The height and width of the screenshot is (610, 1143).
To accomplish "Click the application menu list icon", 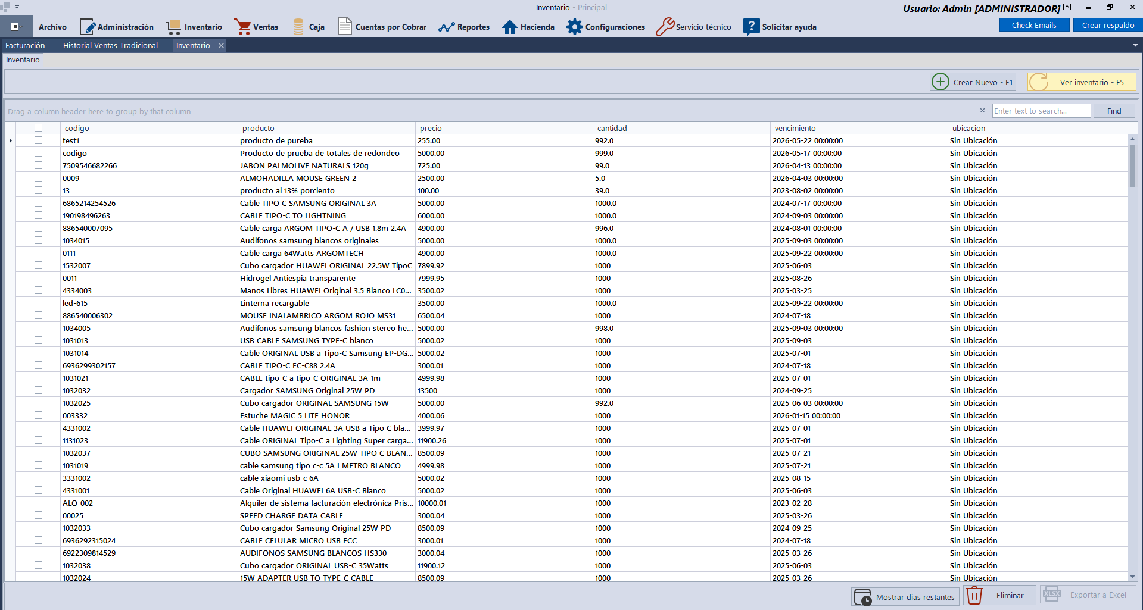I will pos(15,27).
